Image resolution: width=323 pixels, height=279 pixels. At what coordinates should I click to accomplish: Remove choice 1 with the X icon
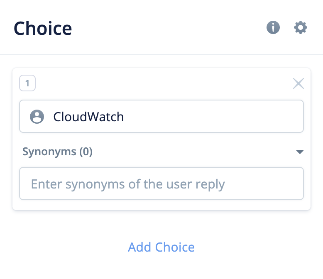tap(299, 83)
